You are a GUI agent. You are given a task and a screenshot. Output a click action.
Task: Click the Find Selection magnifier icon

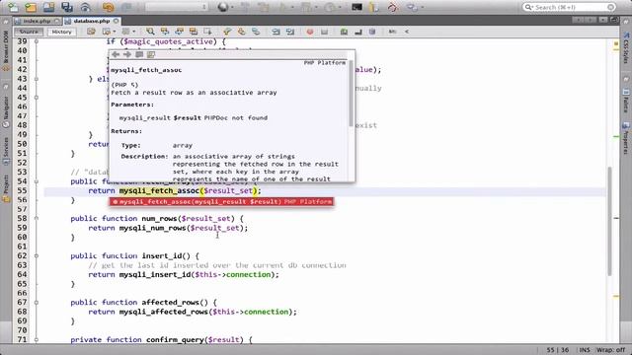(150, 32)
